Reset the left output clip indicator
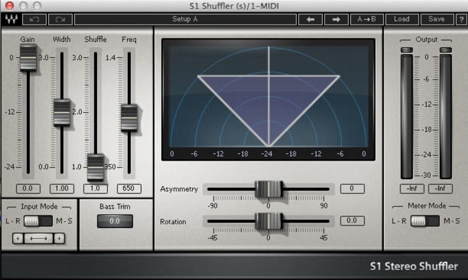This screenshot has height=280, width=468. tap(406, 50)
